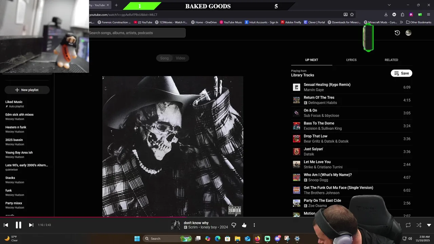The width and height of the screenshot is (434, 244).
Task: Show more bookmarks overflow chevron
Action: pos(401,22)
